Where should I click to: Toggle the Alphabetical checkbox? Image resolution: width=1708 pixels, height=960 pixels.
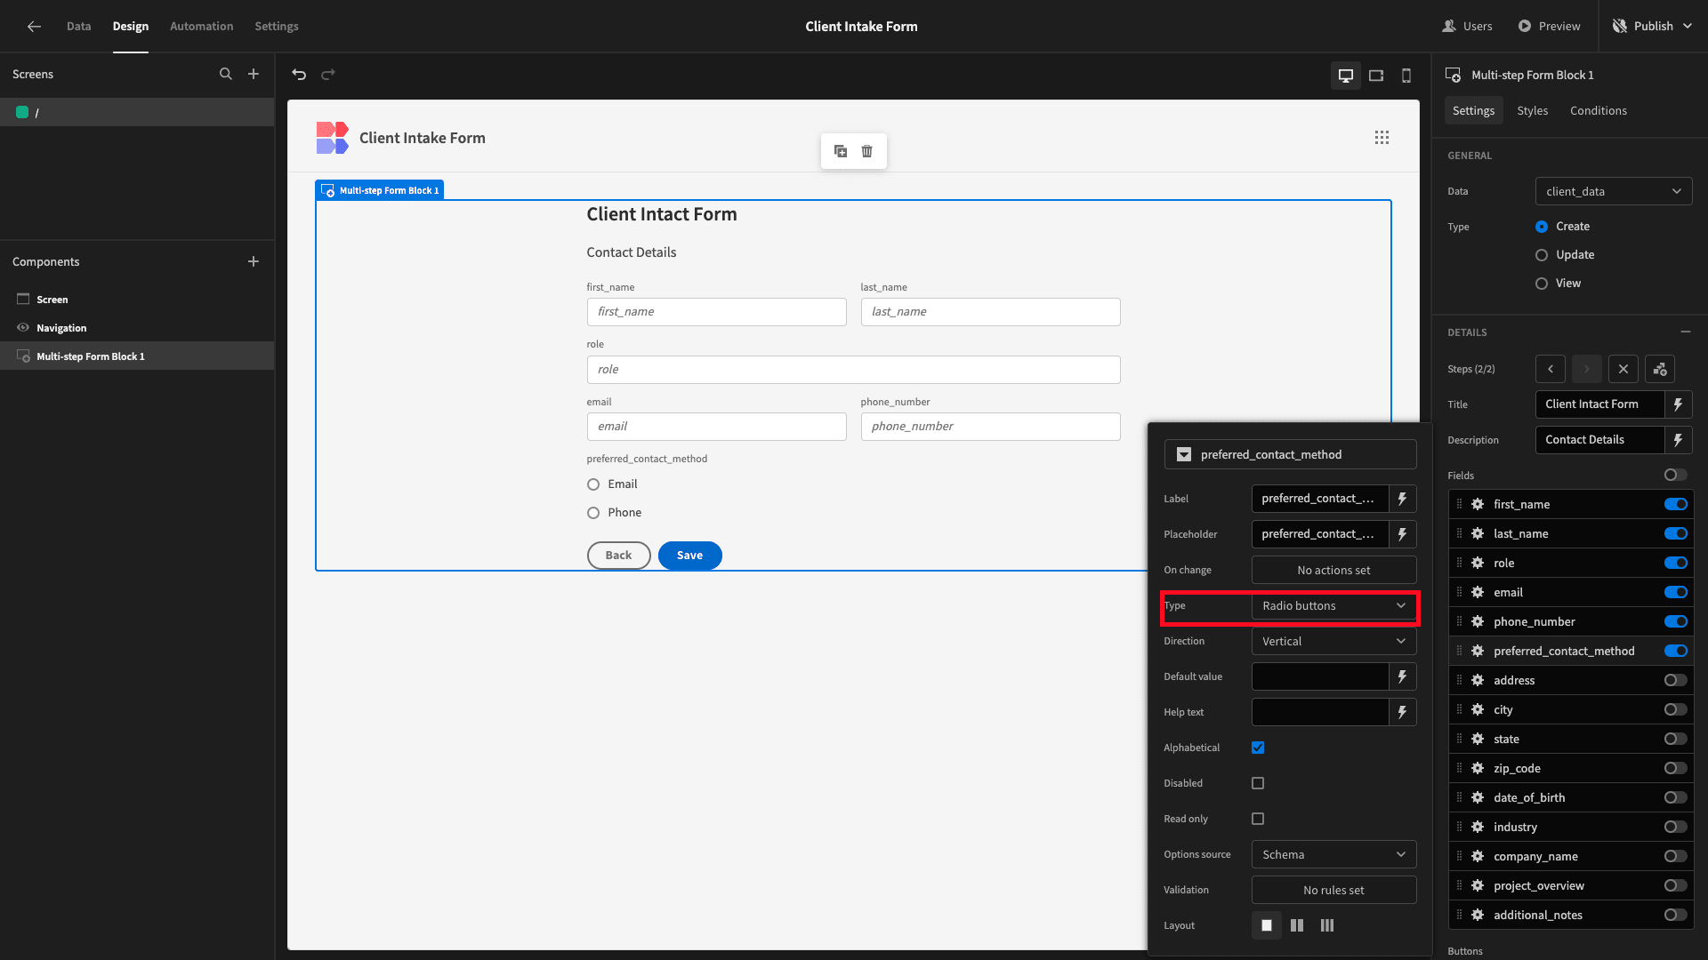(1258, 748)
